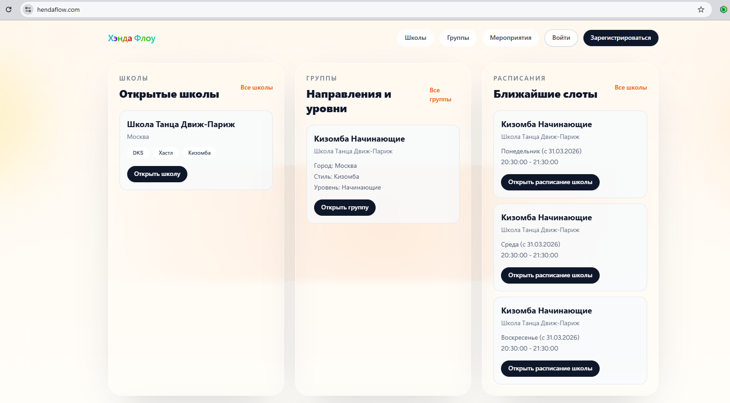Click the Воскресенье (с 31.03.2026) text
This screenshot has width=730, height=403.
tap(540, 337)
